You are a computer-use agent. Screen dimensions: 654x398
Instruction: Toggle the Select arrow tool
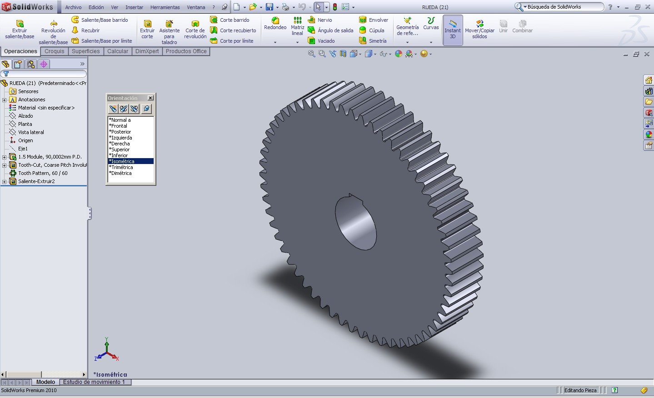[x=318, y=7]
